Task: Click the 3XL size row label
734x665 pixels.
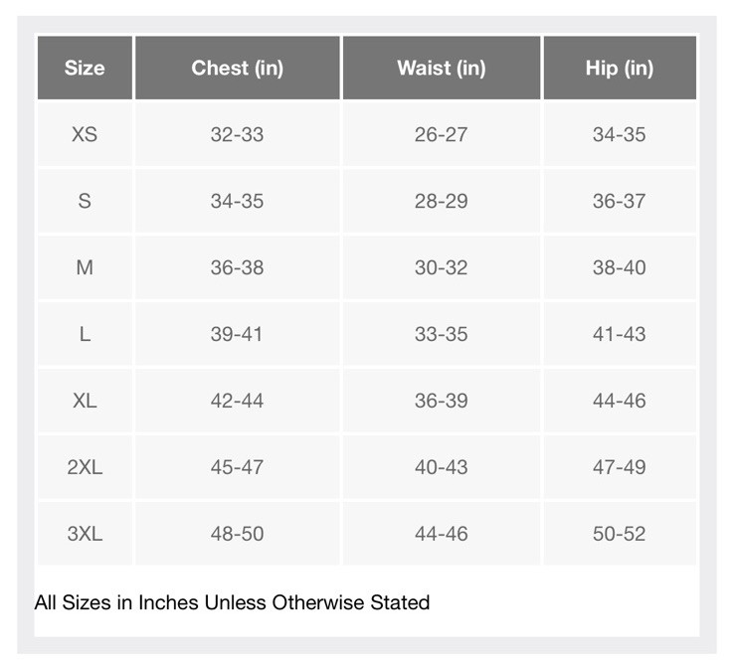Action: pos(85,534)
